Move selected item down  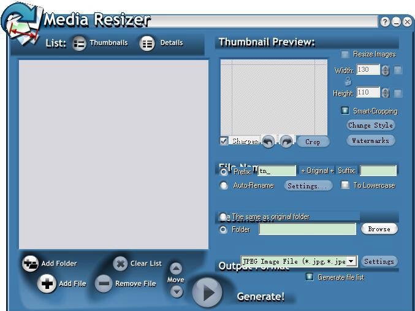point(177,291)
